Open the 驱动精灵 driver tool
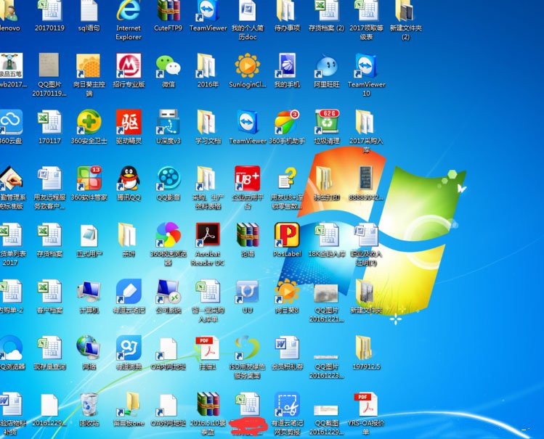This screenshot has height=439, width=544. pos(129,127)
